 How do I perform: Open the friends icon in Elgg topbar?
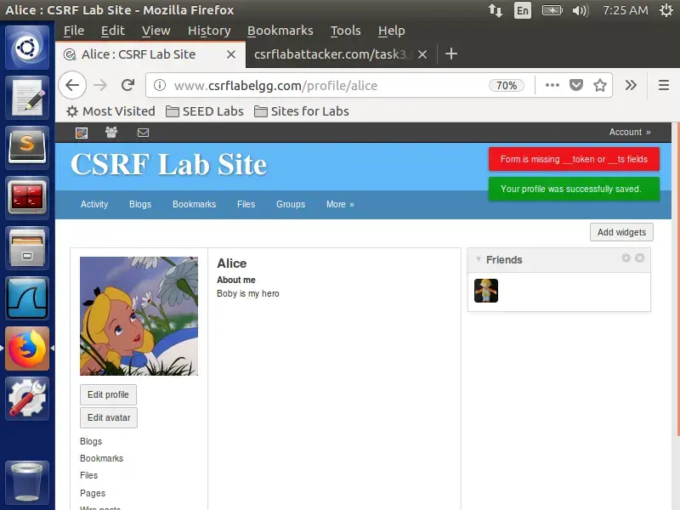tap(111, 133)
